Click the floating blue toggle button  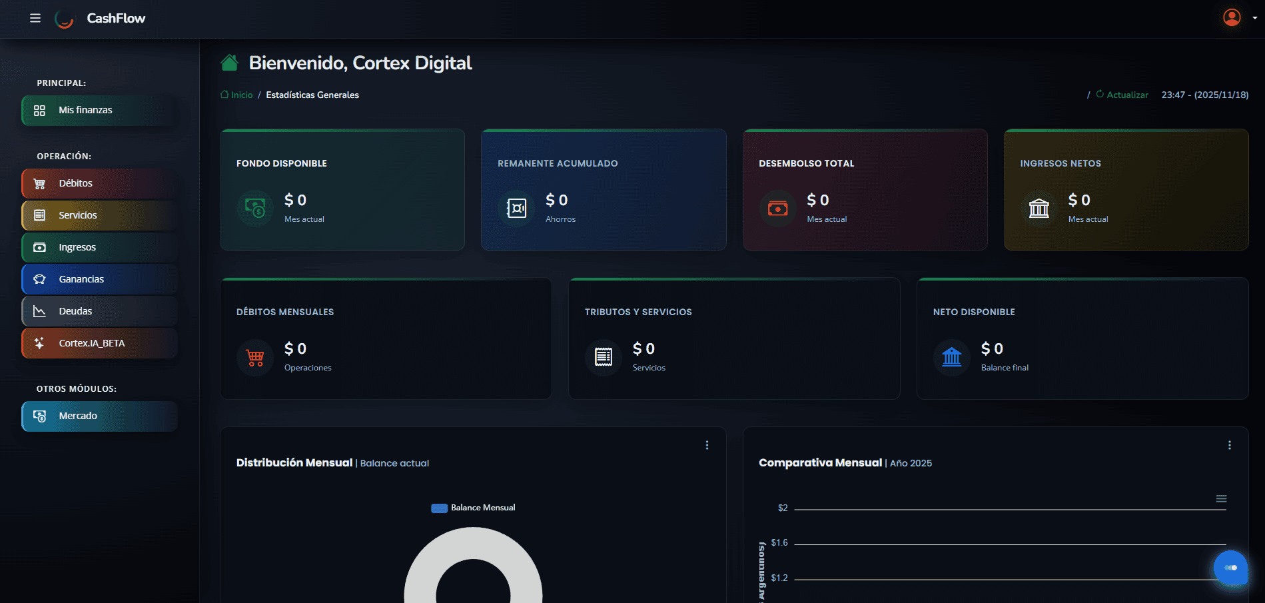click(x=1230, y=568)
